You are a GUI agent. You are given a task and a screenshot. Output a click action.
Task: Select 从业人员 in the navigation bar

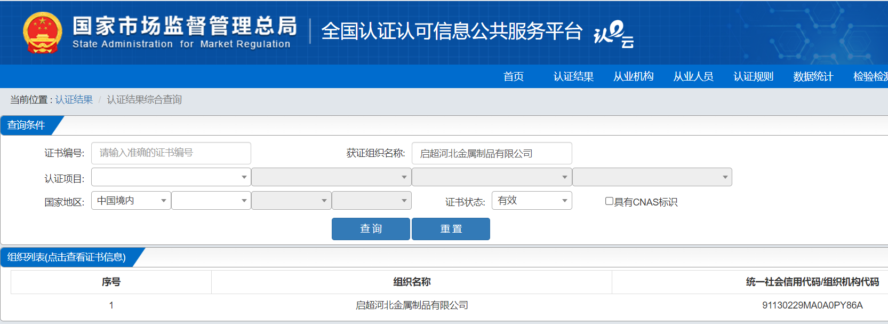693,76
